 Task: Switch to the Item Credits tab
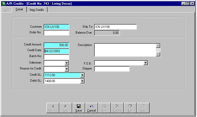[x=37, y=10]
